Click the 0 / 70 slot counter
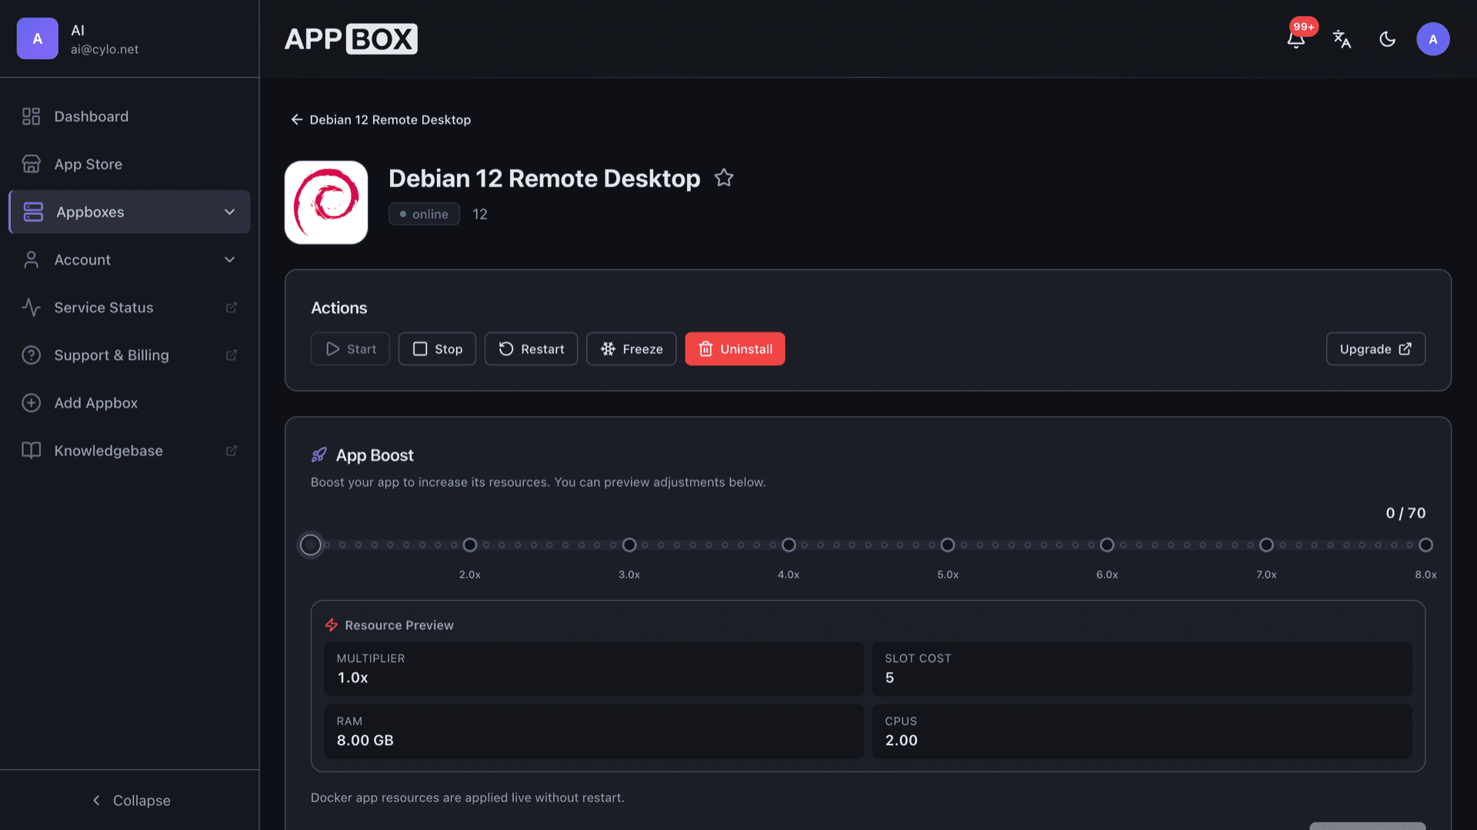This screenshot has width=1477, height=830. [1405, 513]
